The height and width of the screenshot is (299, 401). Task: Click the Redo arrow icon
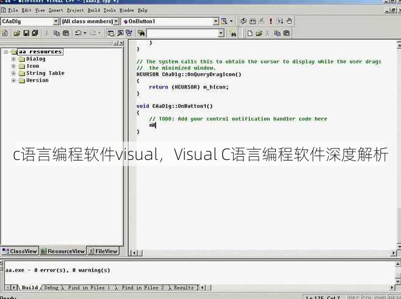coord(93,33)
